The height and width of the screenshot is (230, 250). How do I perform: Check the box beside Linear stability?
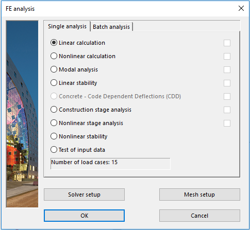227,83
